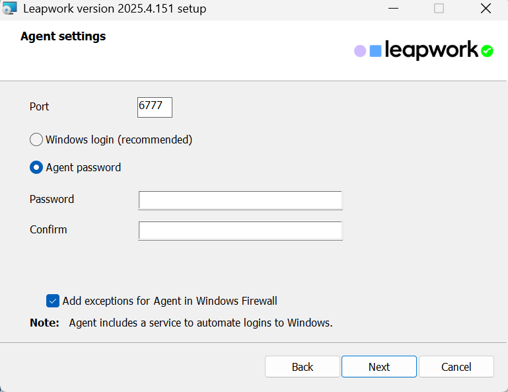The width and height of the screenshot is (508, 392).
Task: Click the purple circle in the Leapwork logo
Action: pos(360,51)
